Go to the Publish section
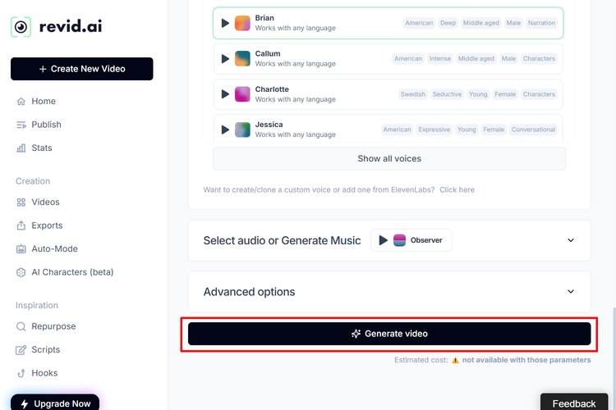Screen dimensions: 616x410 point(46,125)
